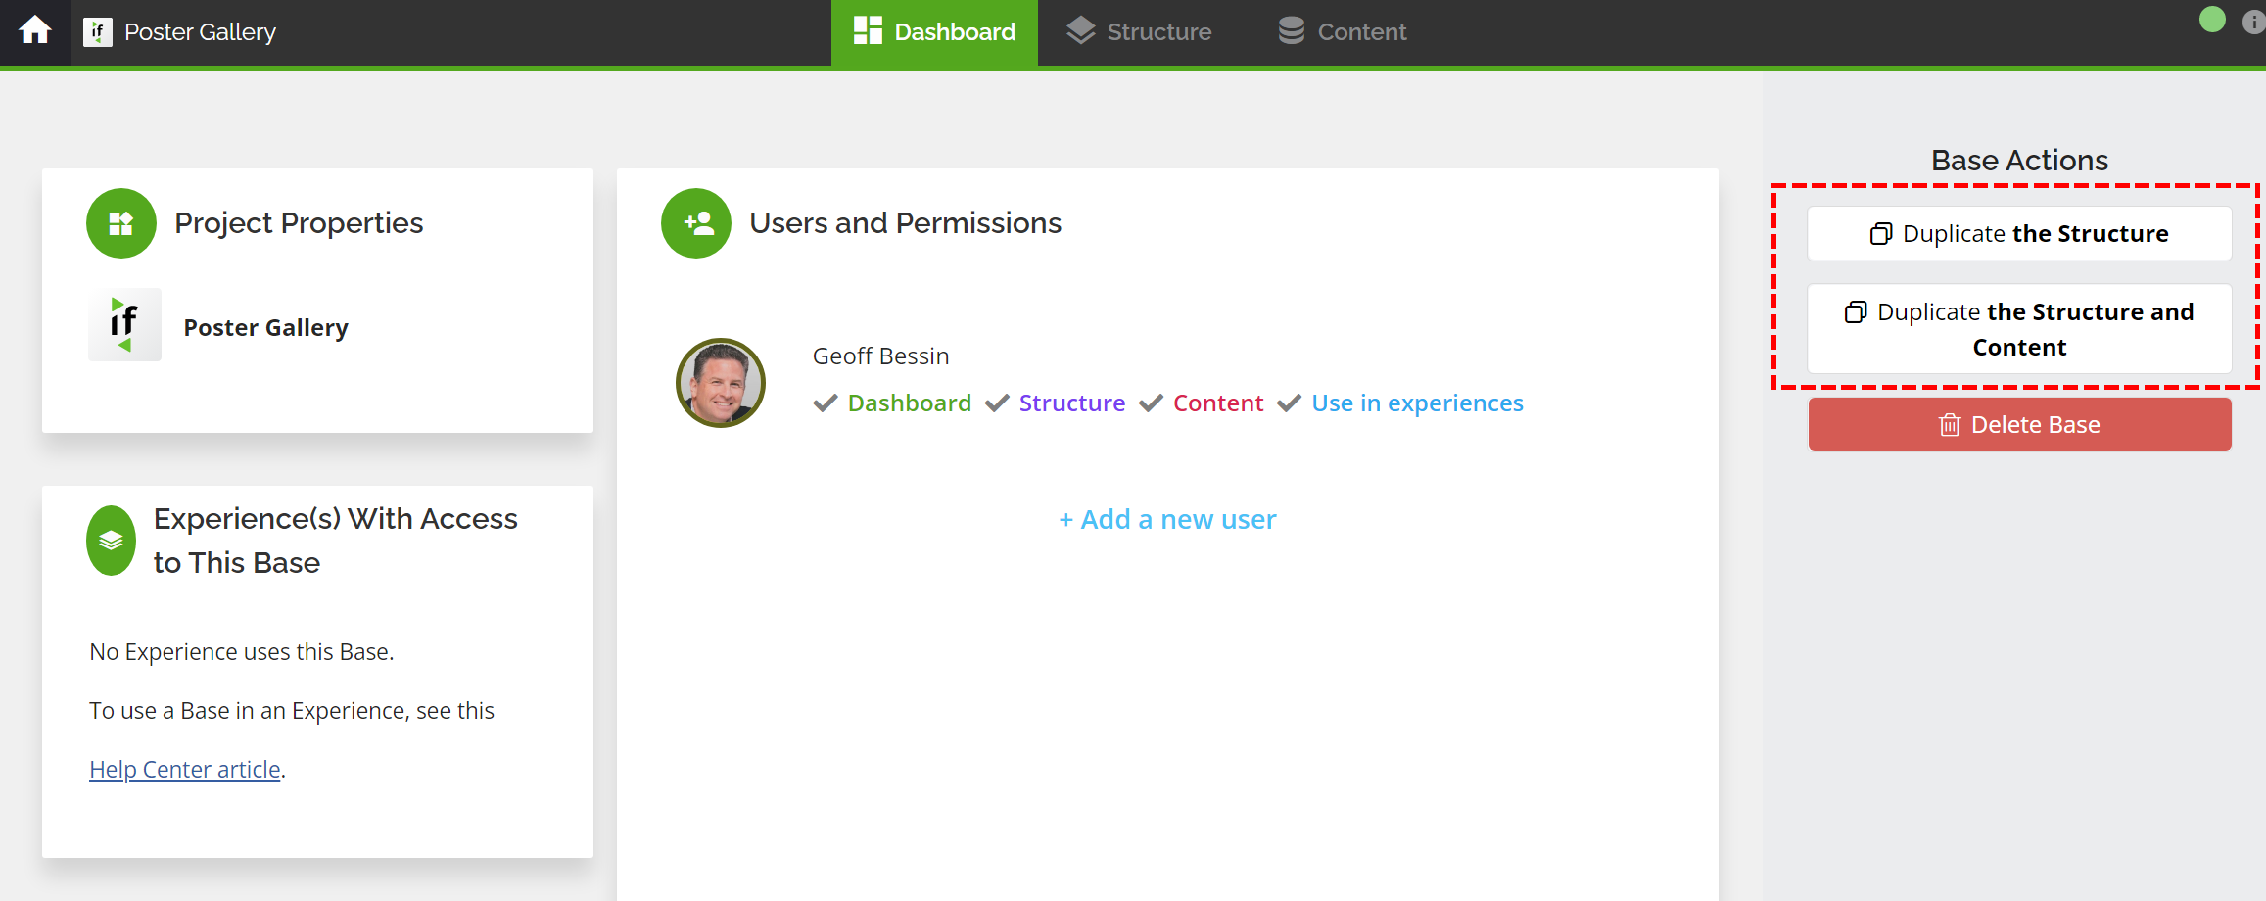Click the Project Properties green icon
The width and height of the screenshot is (2266, 901).
point(121,223)
